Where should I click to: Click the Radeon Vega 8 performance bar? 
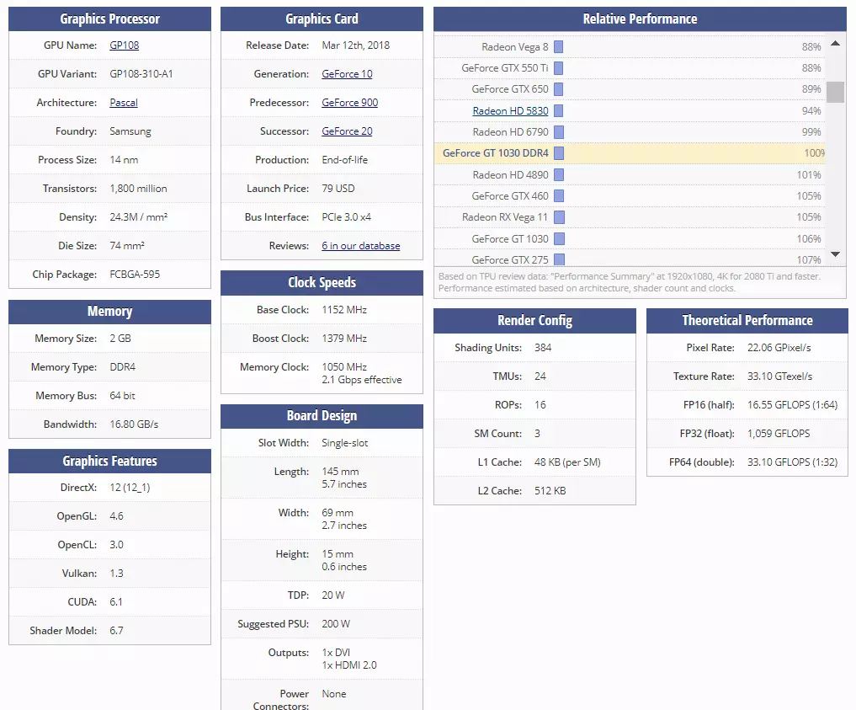coord(559,47)
